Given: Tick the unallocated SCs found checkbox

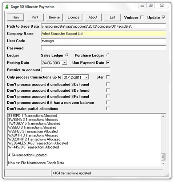Looking at the screenshot, I should point(108,84).
